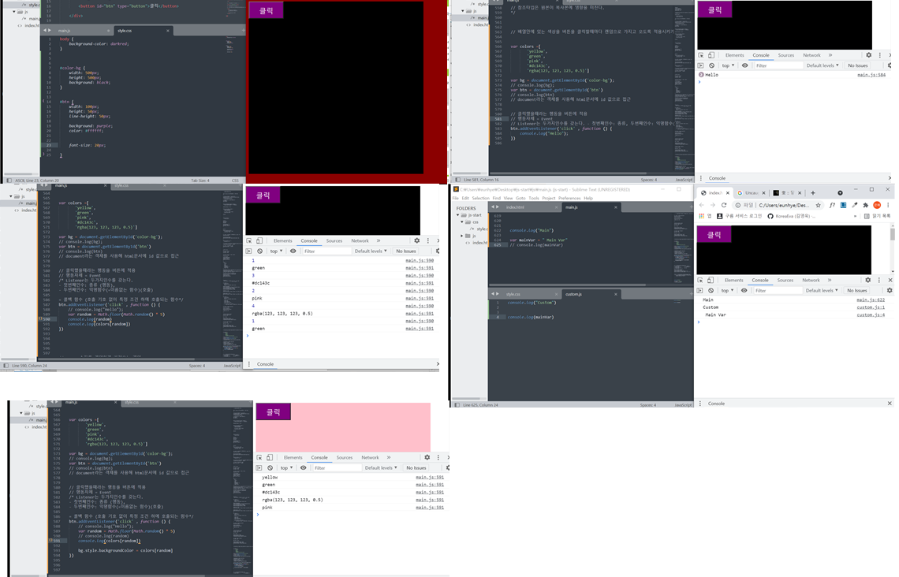Open 구름 서비스 로그인 bookmark

[739, 216]
